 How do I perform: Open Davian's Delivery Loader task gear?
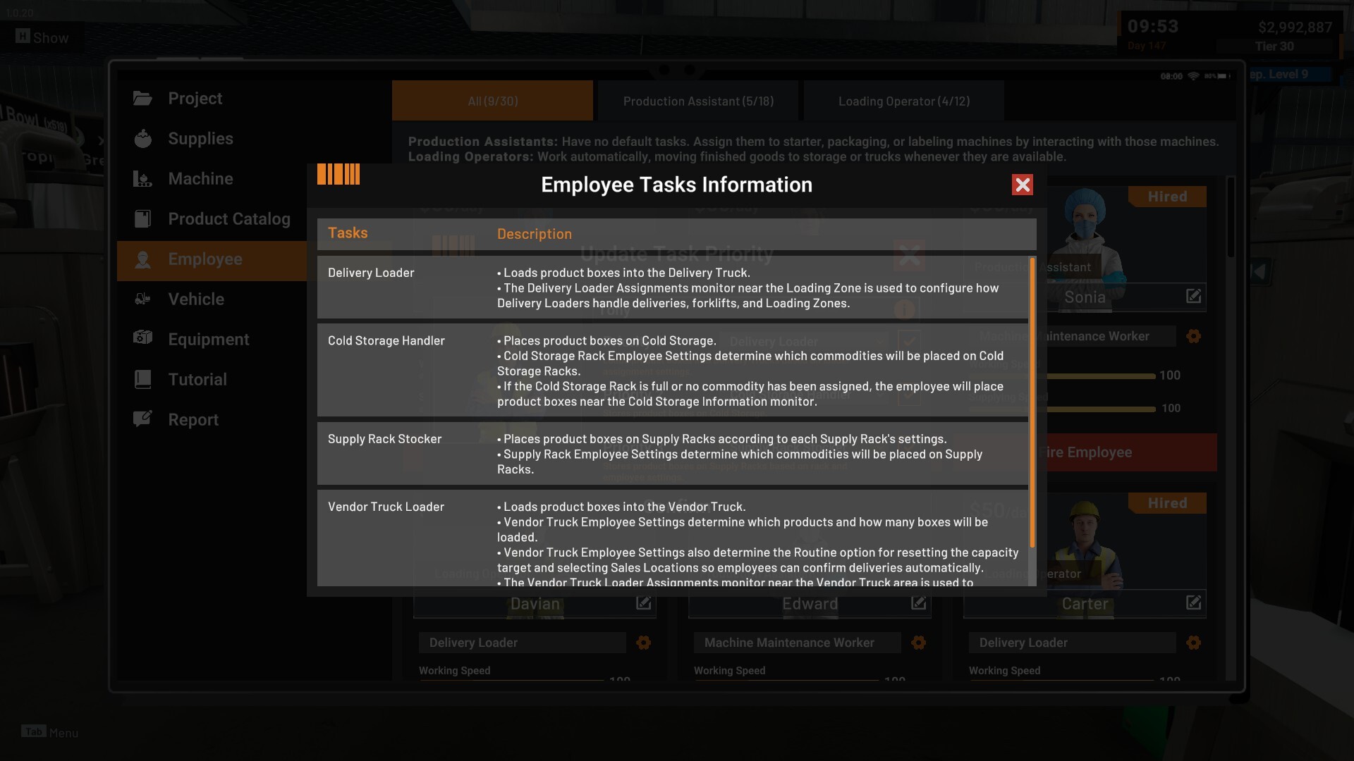(x=643, y=643)
